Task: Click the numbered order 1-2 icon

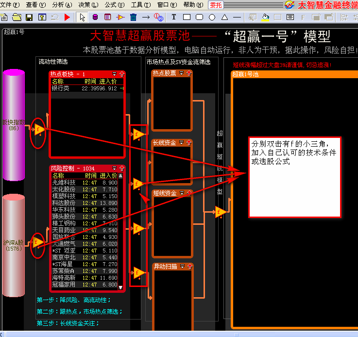Action: click(158, 17)
